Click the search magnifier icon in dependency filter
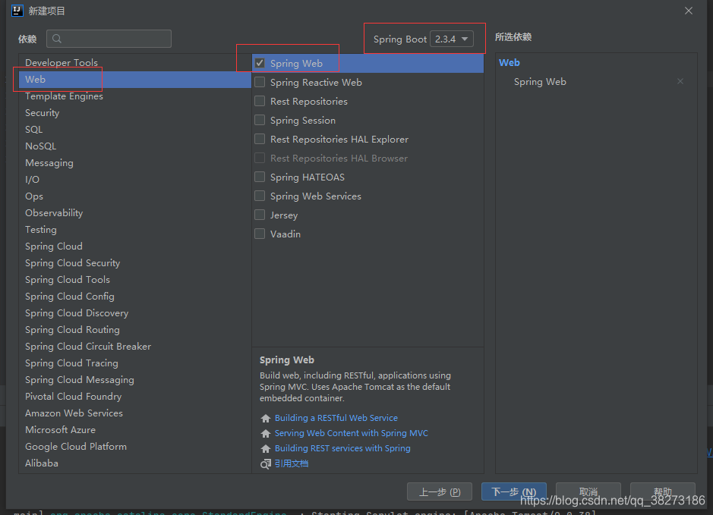The width and height of the screenshot is (713, 515). point(57,39)
